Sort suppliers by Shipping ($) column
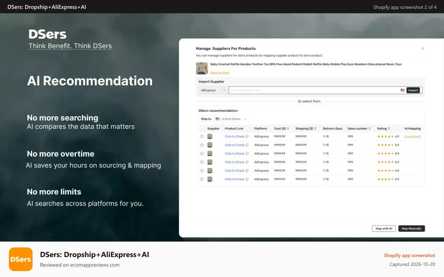The width and height of the screenshot is (444, 277). click(x=315, y=129)
